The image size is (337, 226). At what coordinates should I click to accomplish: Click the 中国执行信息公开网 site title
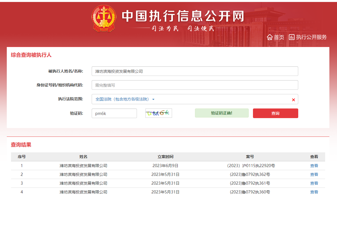pyautogui.click(x=183, y=16)
